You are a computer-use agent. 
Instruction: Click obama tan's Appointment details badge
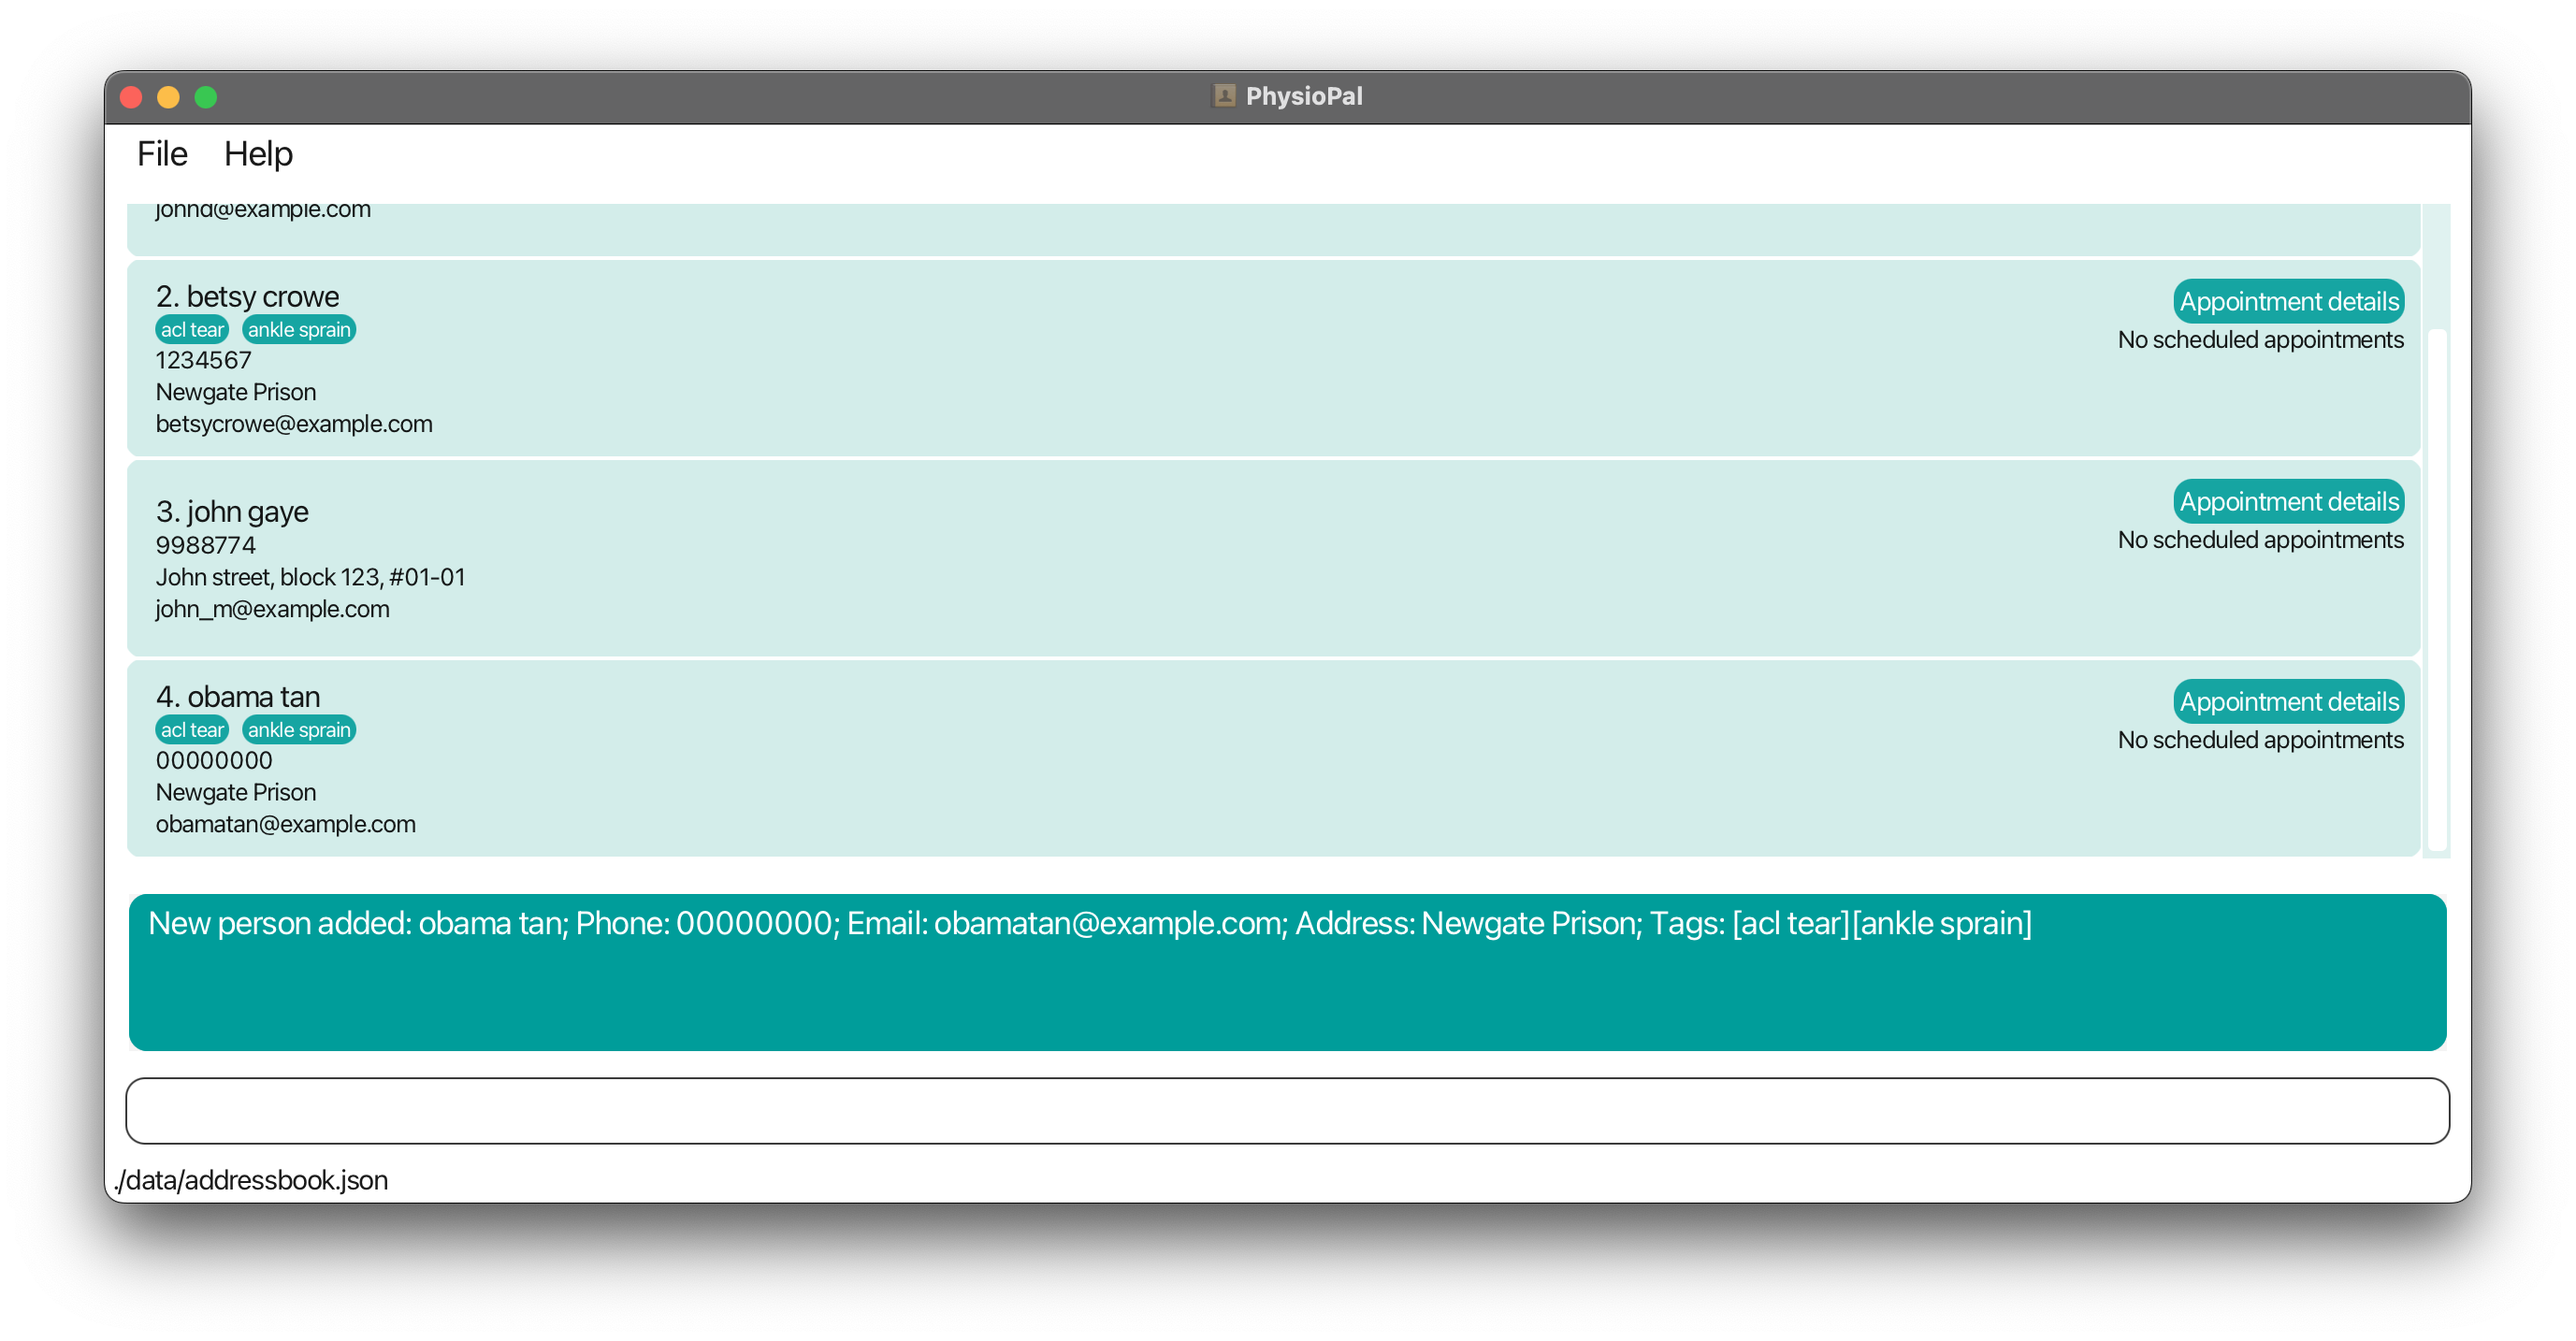pyautogui.click(x=2288, y=701)
